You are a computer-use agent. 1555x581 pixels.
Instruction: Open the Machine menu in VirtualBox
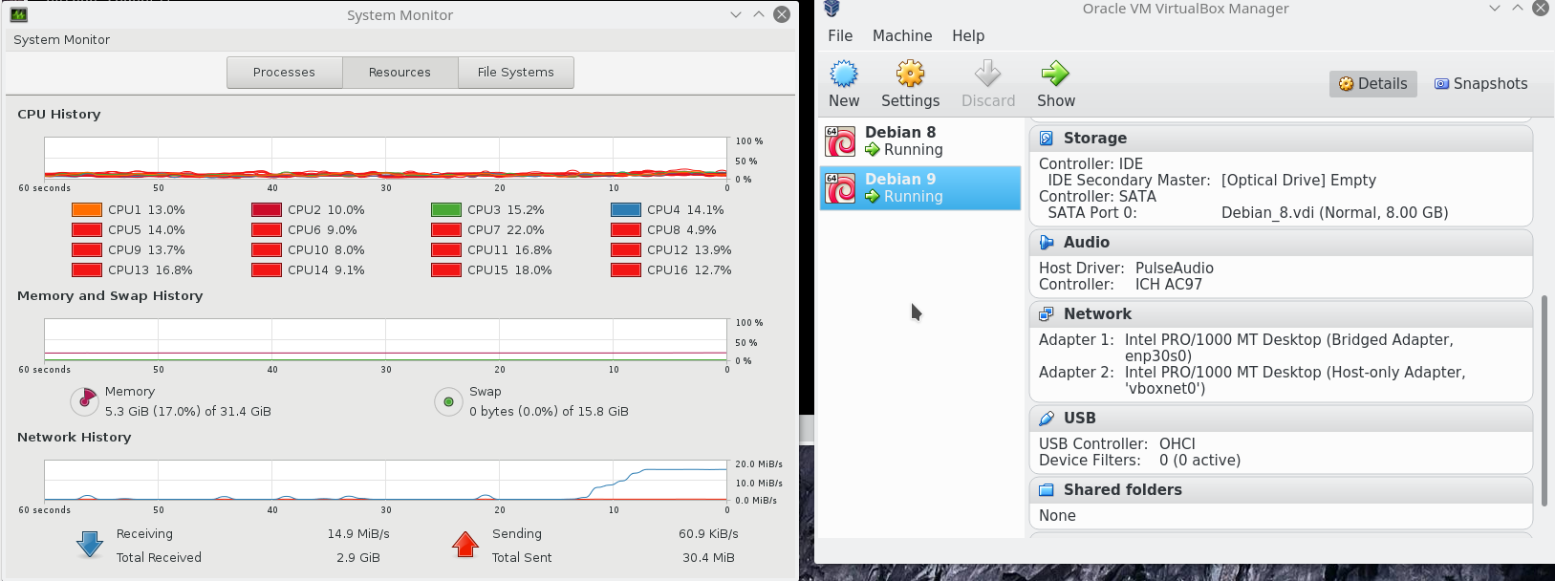click(x=902, y=35)
